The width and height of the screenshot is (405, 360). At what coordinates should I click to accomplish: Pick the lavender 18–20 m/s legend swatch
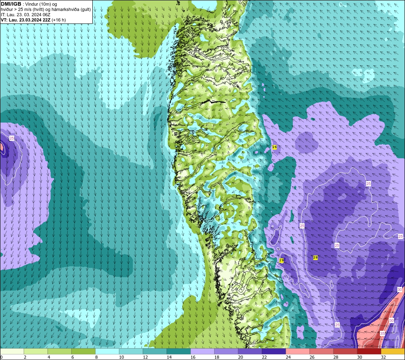[226, 351]
